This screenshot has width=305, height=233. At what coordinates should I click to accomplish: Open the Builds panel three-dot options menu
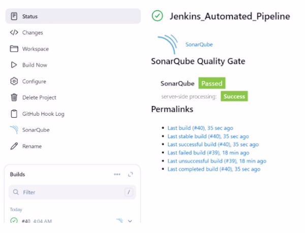coord(117,174)
